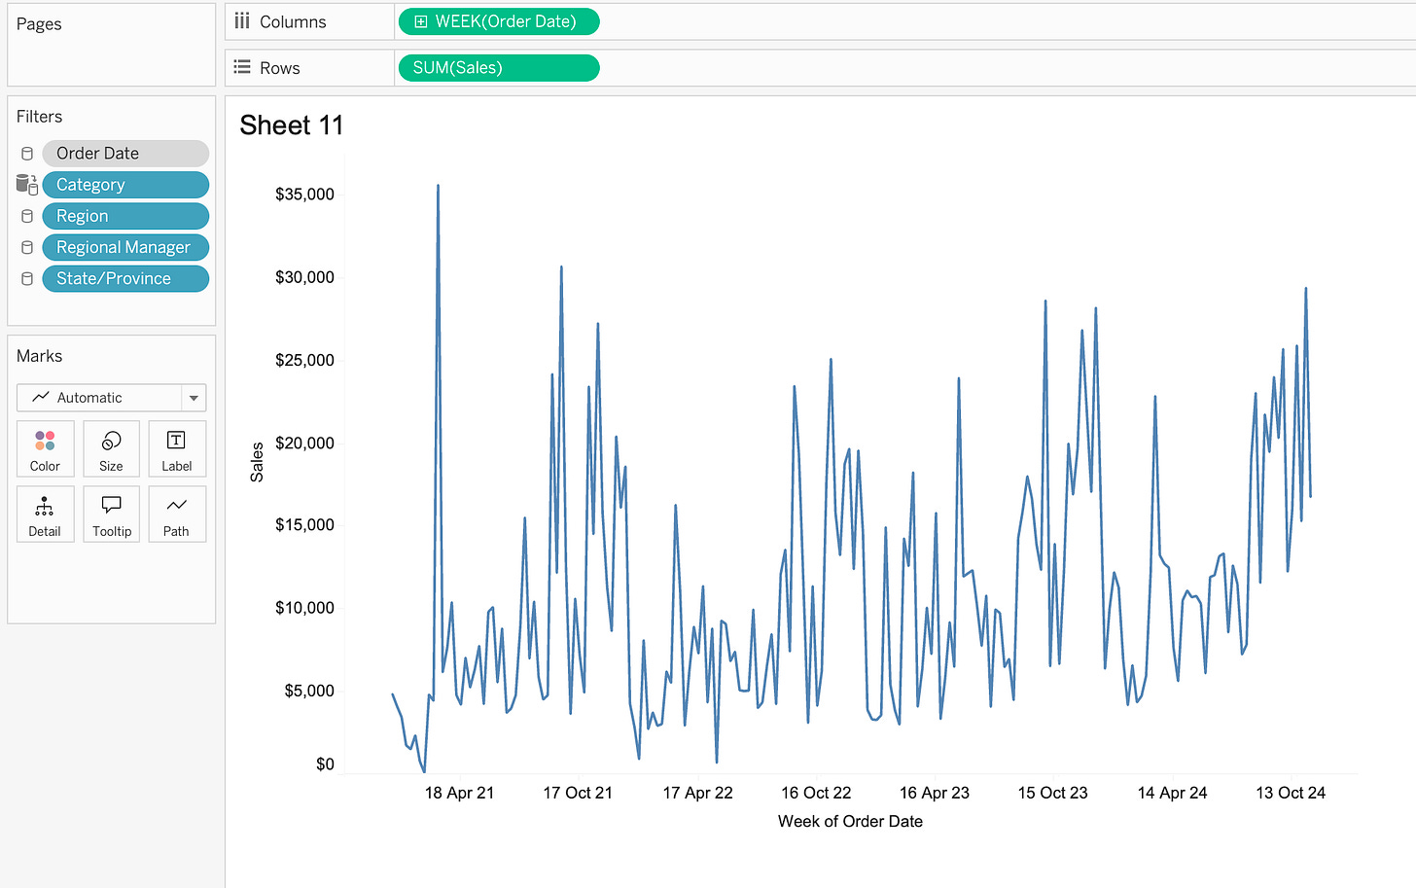Select the Regional Manager filter pill
This screenshot has height=888, width=1416.
point(125,247)
